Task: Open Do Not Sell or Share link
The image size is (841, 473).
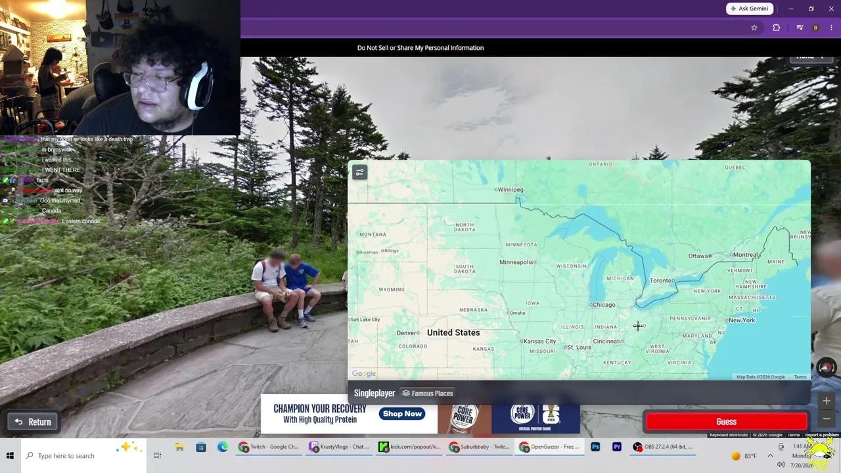Action: (420, 47)
